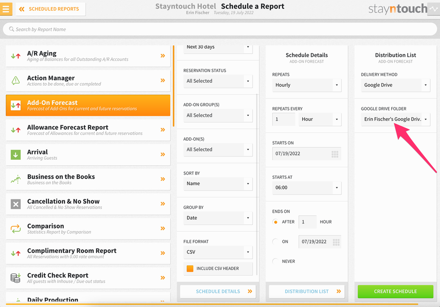Screen dimensions: 440x307
Task: Click the green Arrival down-arrow icon
Action: point(16,154)
